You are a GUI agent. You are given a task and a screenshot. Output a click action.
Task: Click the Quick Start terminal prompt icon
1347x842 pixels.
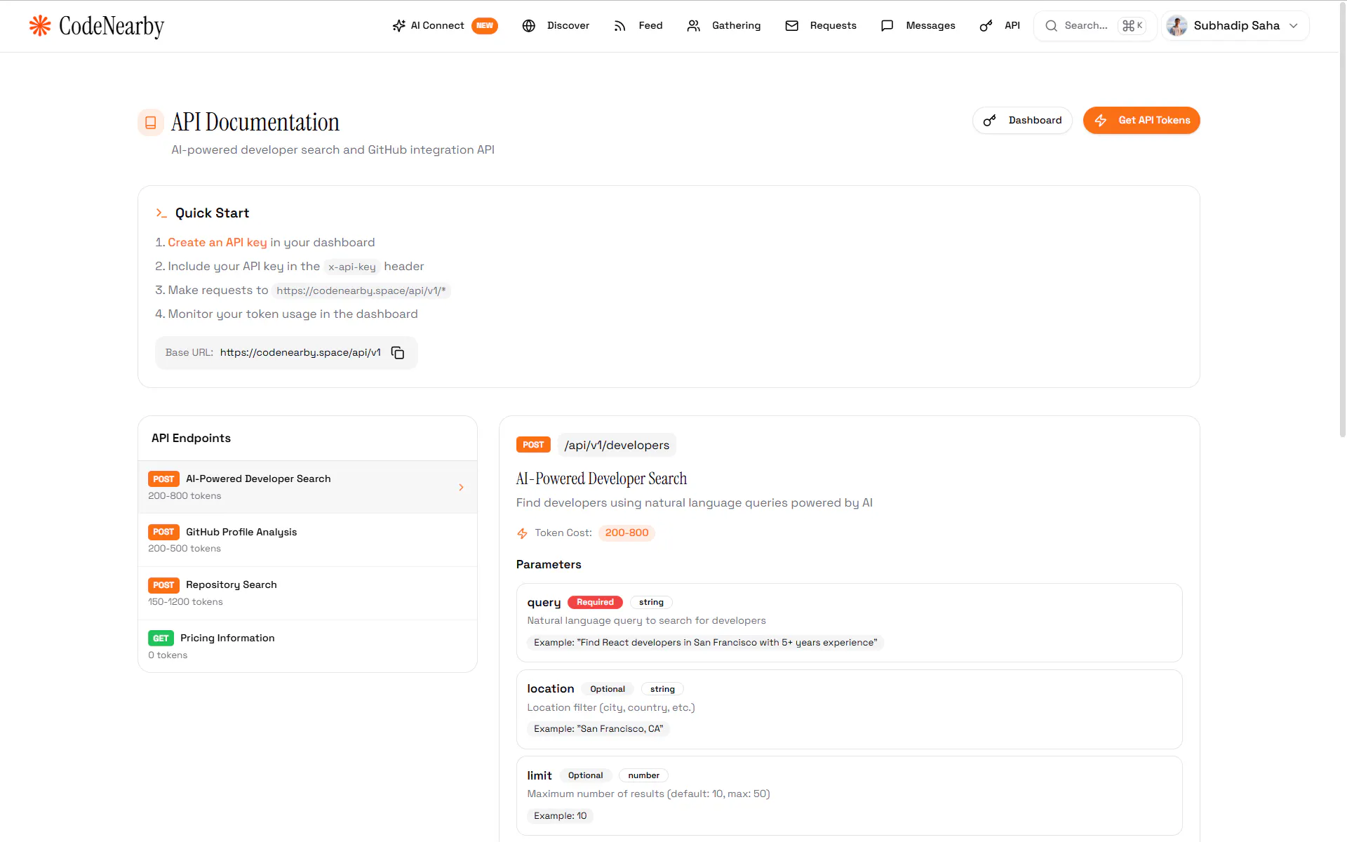pos(161,213)
